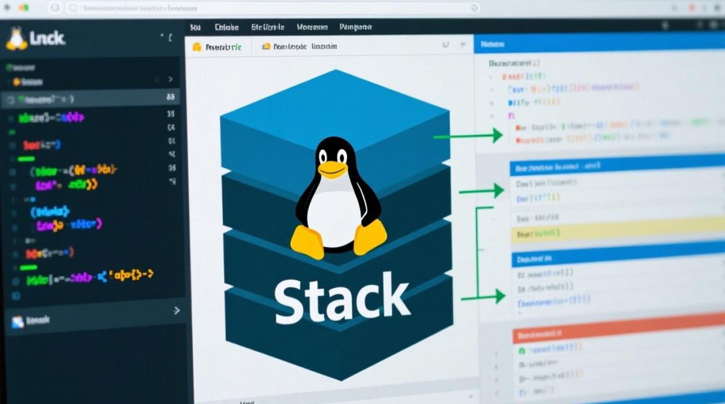This screenshot has height=404, width=725.
Task: Open the yellow project folder icon in the toolbar
Action: click(x=196, y=46)
